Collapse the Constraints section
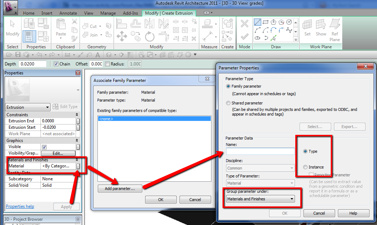Viewport: 377px width, 225px height. click(x=77, y=115)
